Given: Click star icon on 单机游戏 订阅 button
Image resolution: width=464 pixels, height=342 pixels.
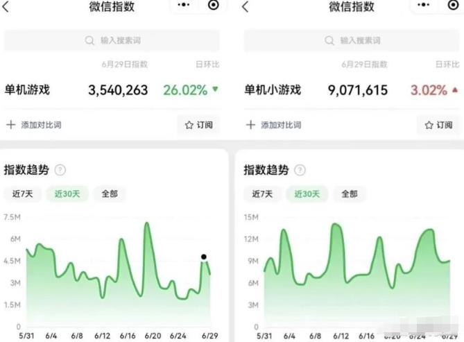Looking at the screenshot, I should pyautogui.click(x=189, y=126).
